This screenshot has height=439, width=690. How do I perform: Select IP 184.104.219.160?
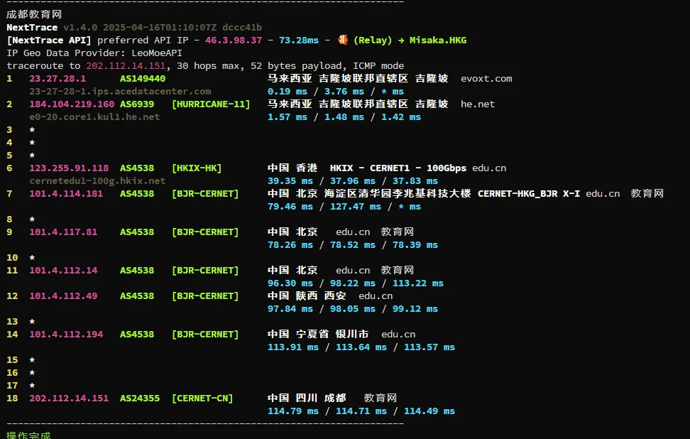(72, 104)
